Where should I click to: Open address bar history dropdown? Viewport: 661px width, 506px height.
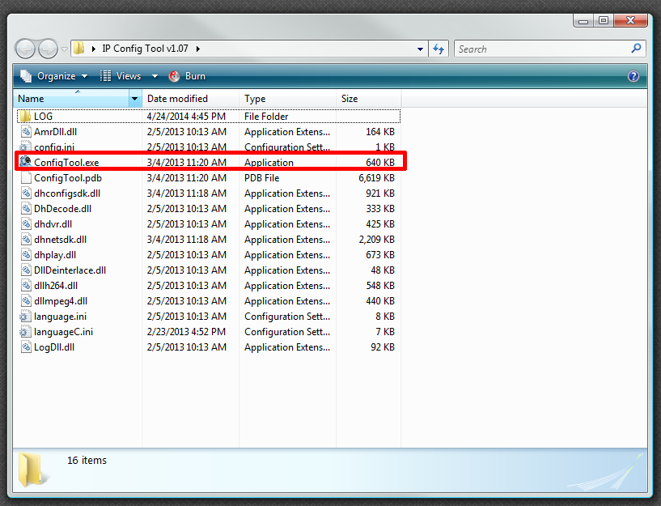[x=420, y=49]
